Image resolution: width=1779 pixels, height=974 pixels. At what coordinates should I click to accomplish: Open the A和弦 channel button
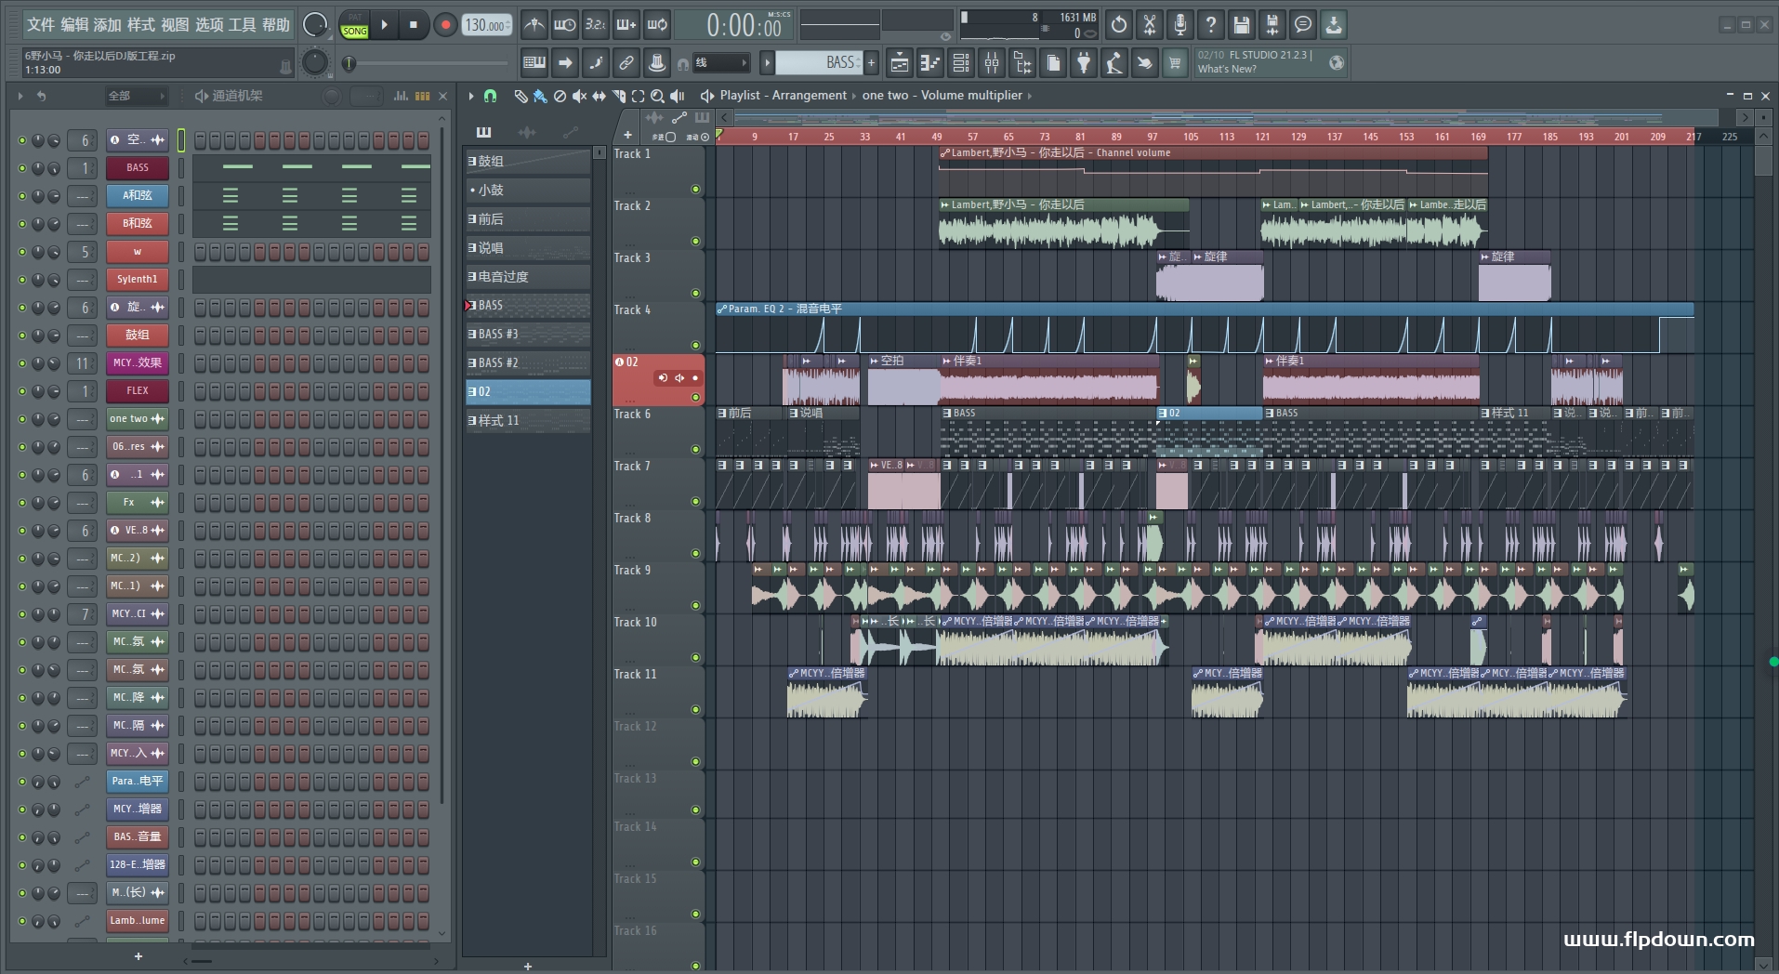(x=138, y=196)
